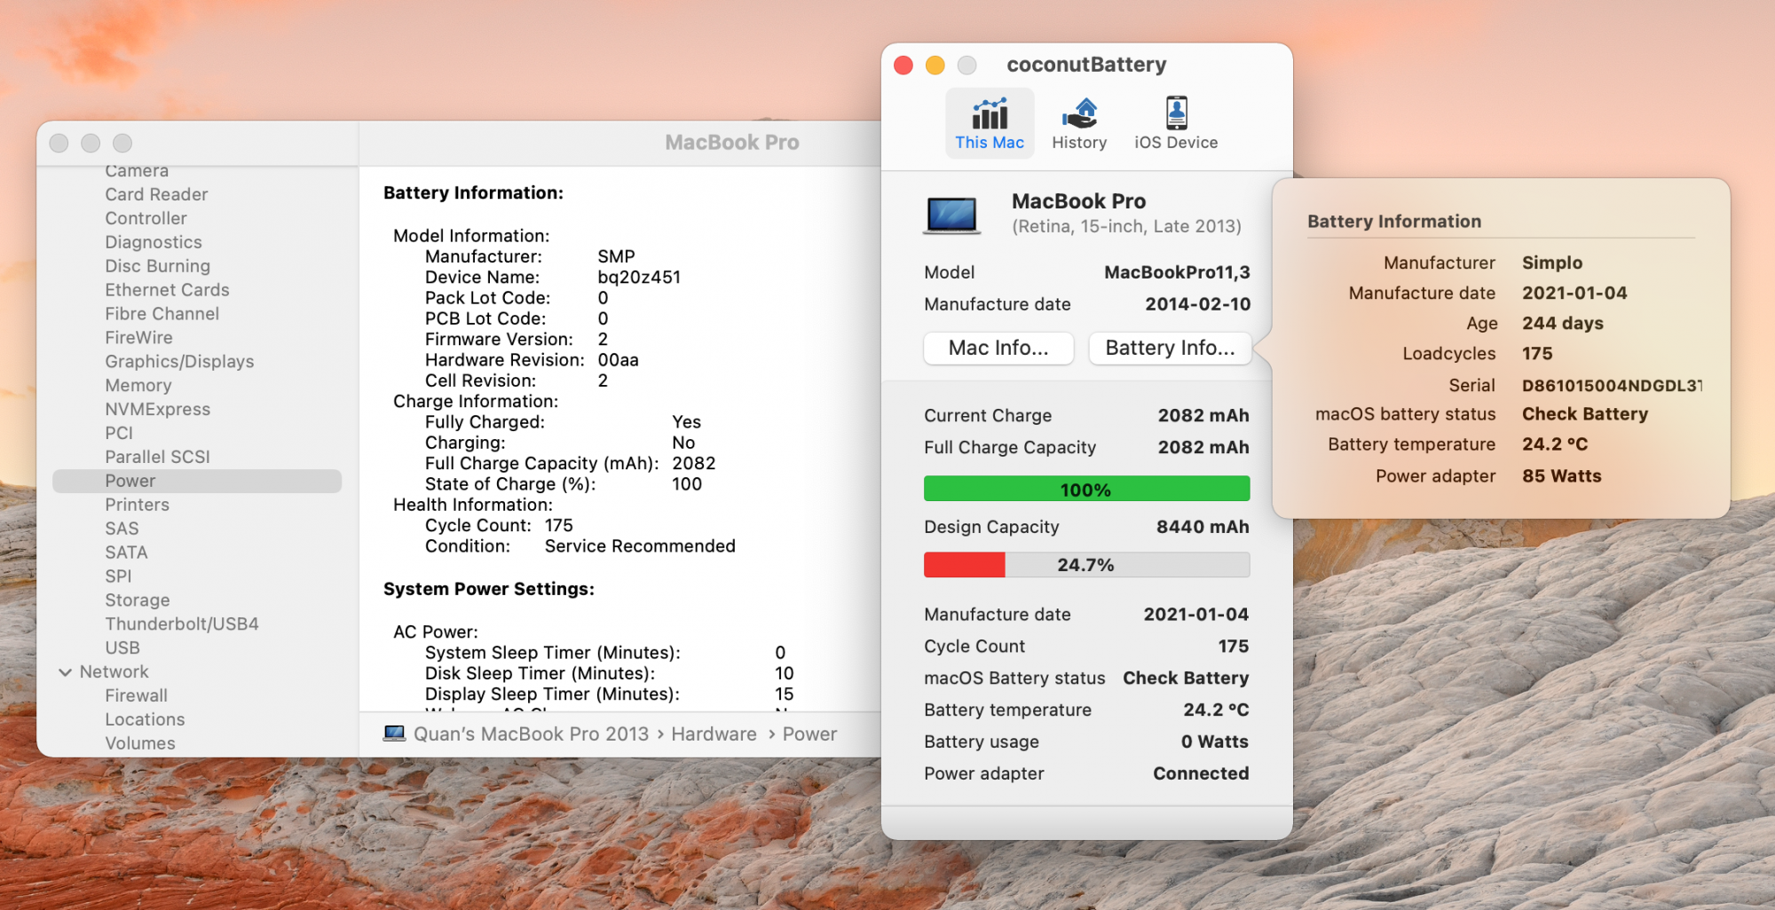The height and width of the screenshot is (910, 1775).
Task: Click the Mac Info... button
Action: pyautogui.click(x=998, y=348)
